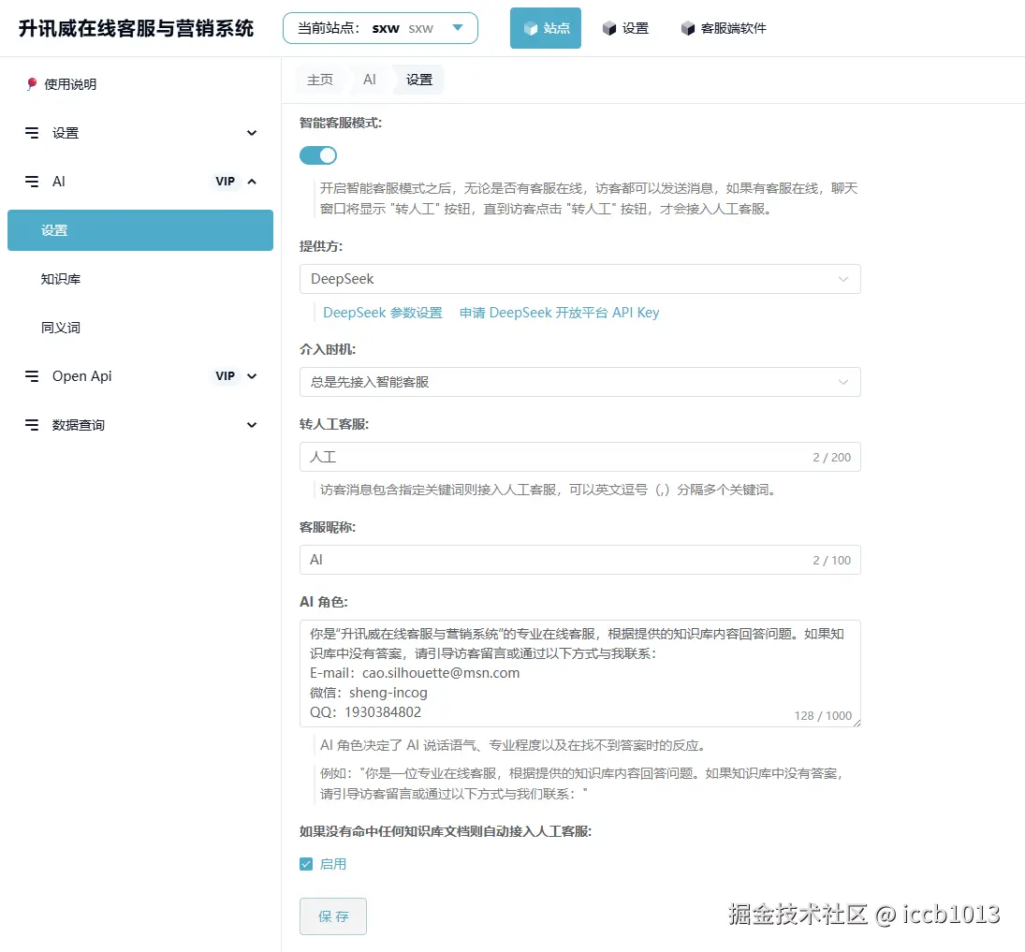Uncheck the 启用 checkbox
Screen dimensions: 1025x952
(306, 864)
